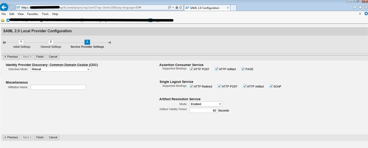
Task: Click the top Previous button
Action: pos(11,57)
